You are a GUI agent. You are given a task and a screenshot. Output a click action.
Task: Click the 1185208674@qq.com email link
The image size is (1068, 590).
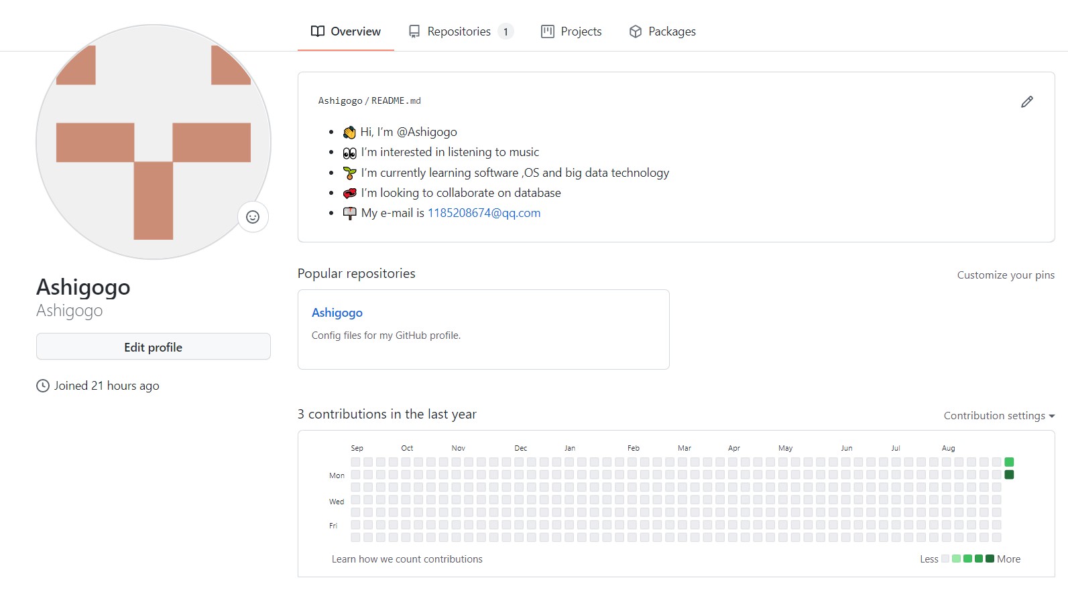click(484, 213)
